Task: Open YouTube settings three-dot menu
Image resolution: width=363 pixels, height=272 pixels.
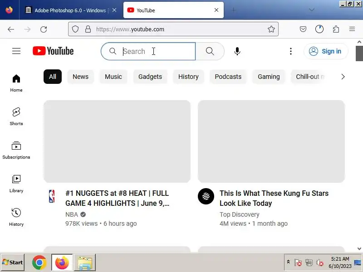Action: 291,51
